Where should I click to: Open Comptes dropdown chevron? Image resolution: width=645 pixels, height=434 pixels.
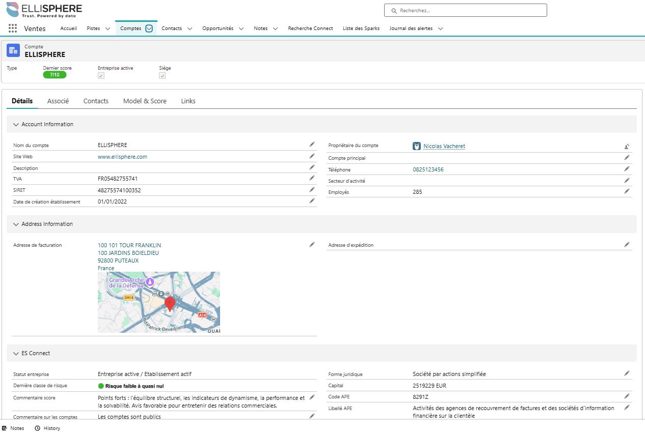click(149, 28)
